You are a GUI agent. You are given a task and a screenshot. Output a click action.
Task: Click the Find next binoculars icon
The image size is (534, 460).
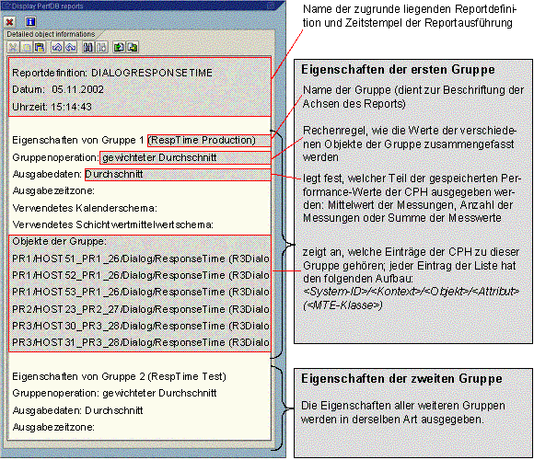point(102,47)
